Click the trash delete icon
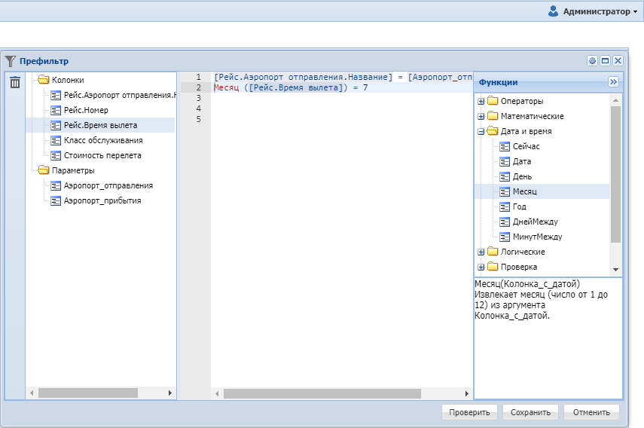 [15, 83]
